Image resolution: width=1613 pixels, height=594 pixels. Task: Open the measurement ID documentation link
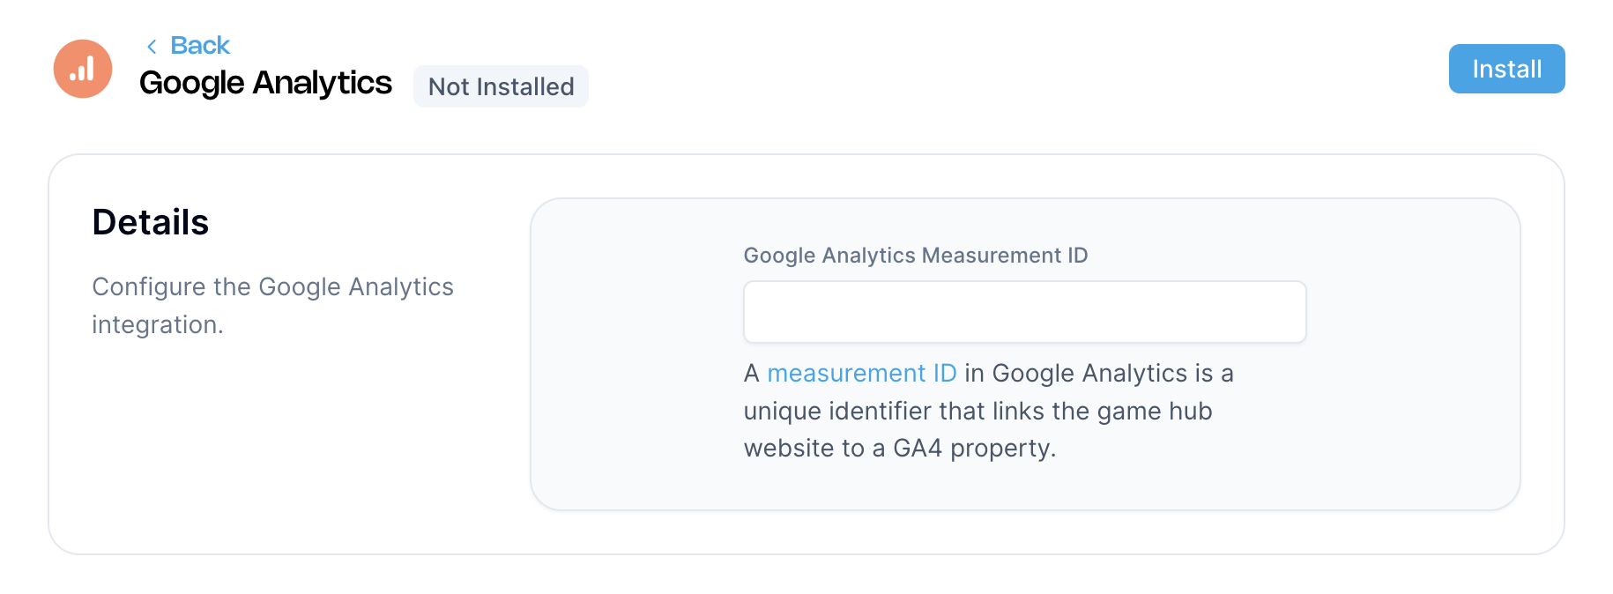pos(862,373)
